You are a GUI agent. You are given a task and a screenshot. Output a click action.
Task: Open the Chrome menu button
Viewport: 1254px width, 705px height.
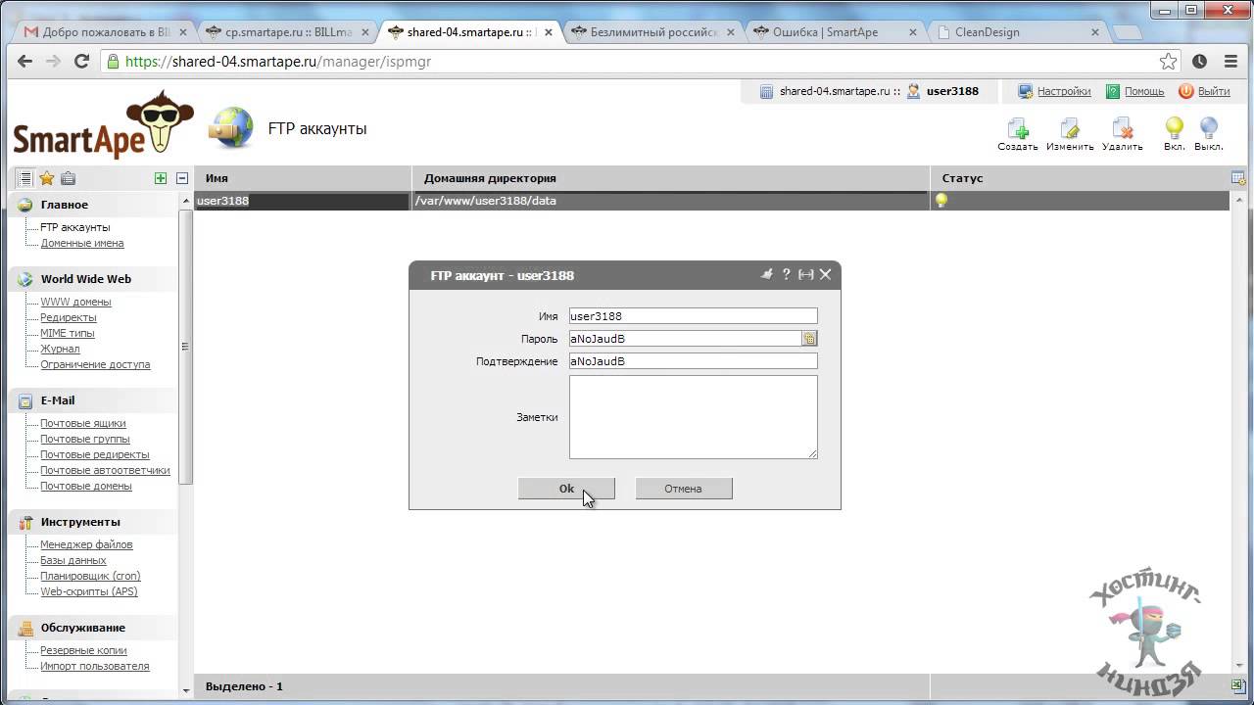click(1230, 61)
